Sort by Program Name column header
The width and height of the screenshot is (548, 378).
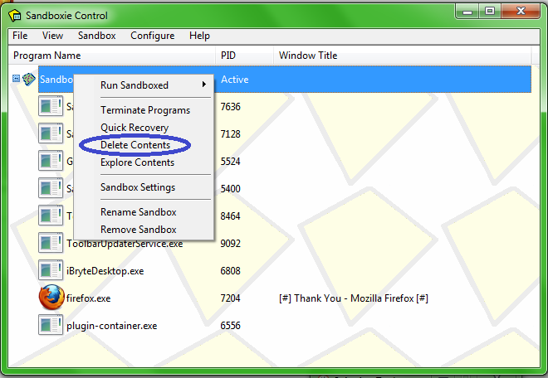[x=111, y=56]
